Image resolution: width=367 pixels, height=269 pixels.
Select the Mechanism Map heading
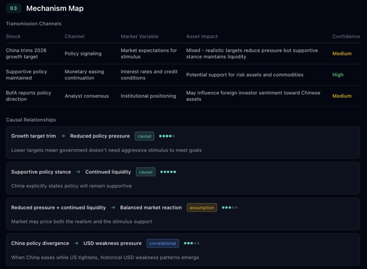pyautogui.click(x=55, y=8)
